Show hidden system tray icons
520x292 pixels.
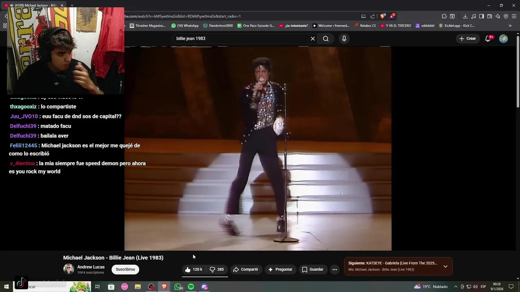pyautogui.click(x=455, y=287)
